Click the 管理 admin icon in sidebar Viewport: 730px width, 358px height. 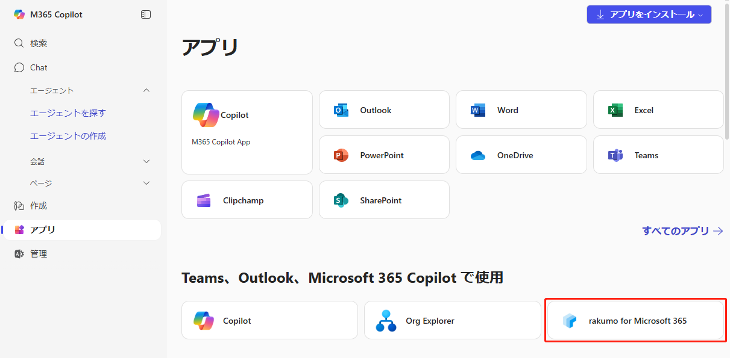pos(19,254)
